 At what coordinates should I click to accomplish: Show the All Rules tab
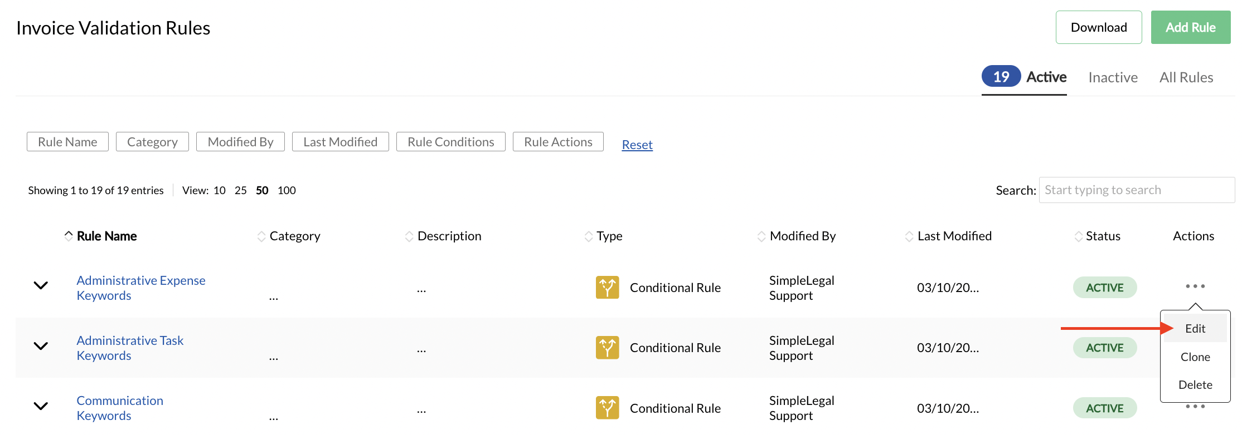tap(1186, 77)
